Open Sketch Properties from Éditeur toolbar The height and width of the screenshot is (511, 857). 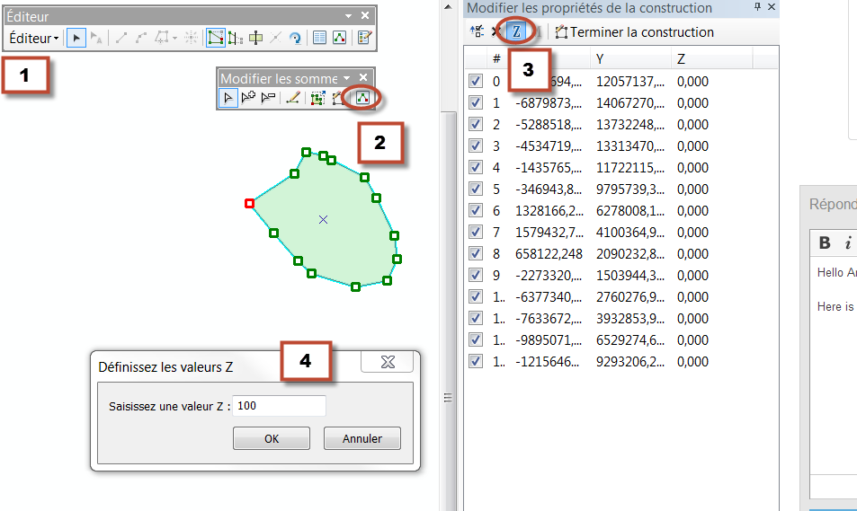tap(339, 38)
